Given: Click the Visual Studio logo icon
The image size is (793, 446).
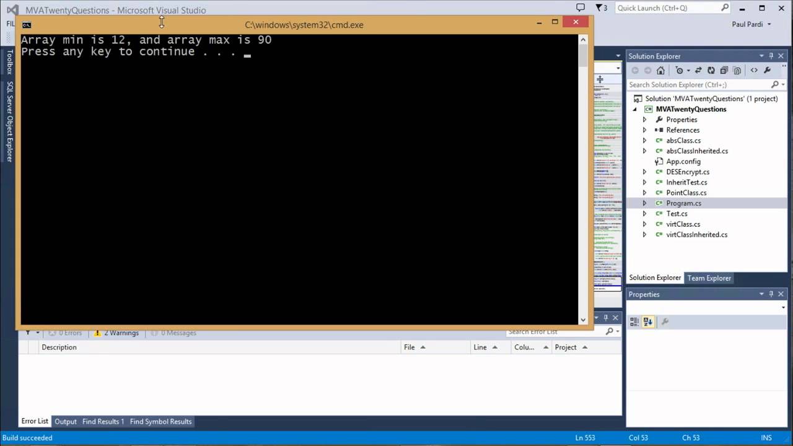Looking at the screenshot, I should (12, 10).
